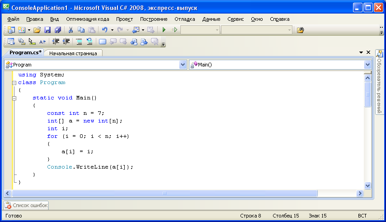Screen dimensions: 386x222
Task: Click the Increase Line Indent icon
Action: click(66, 42)
